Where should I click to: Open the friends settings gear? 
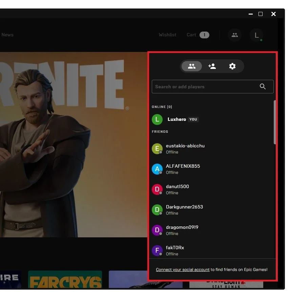[232, 66]
